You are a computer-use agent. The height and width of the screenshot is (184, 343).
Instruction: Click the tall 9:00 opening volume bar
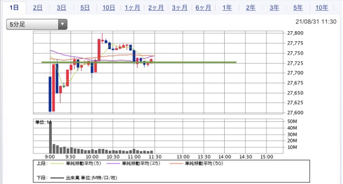pyautogui.click(x=50, y=137)
